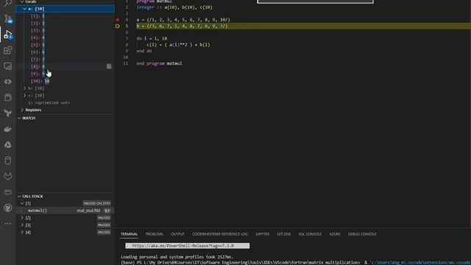Open the Remote Explorer view
The height and width of the screenshot is (265, 471).
click(8, 66)
